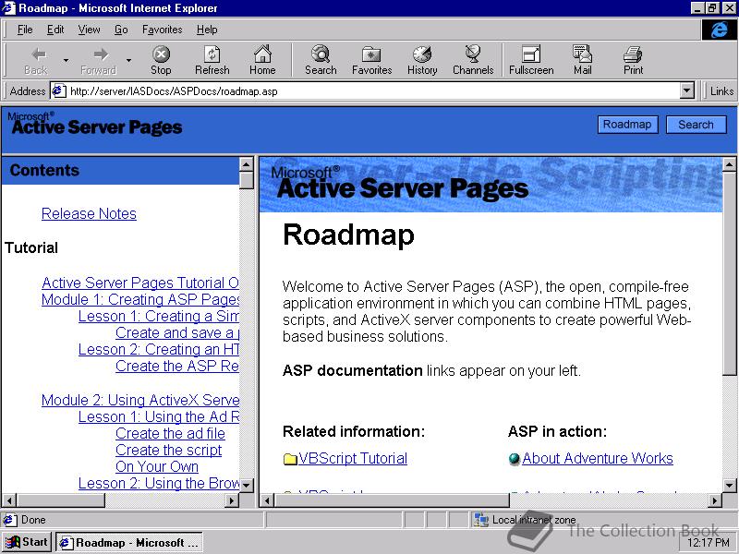Click the IE icon in the status bar
This screenshot has height=554, width=739.
point(9,520)
